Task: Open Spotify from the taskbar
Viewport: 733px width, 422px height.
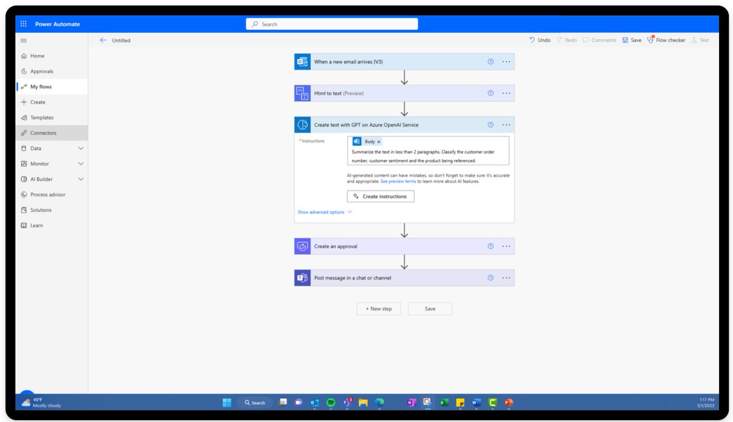Action: (330, 402)
